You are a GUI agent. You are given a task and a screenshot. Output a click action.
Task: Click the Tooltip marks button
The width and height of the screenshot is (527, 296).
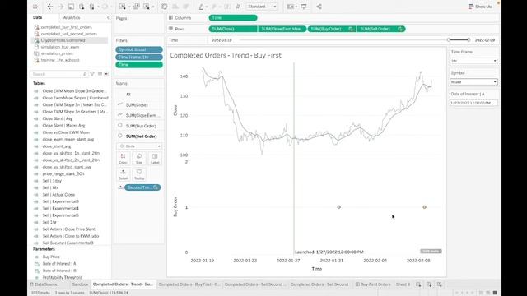tap(139, 174)
